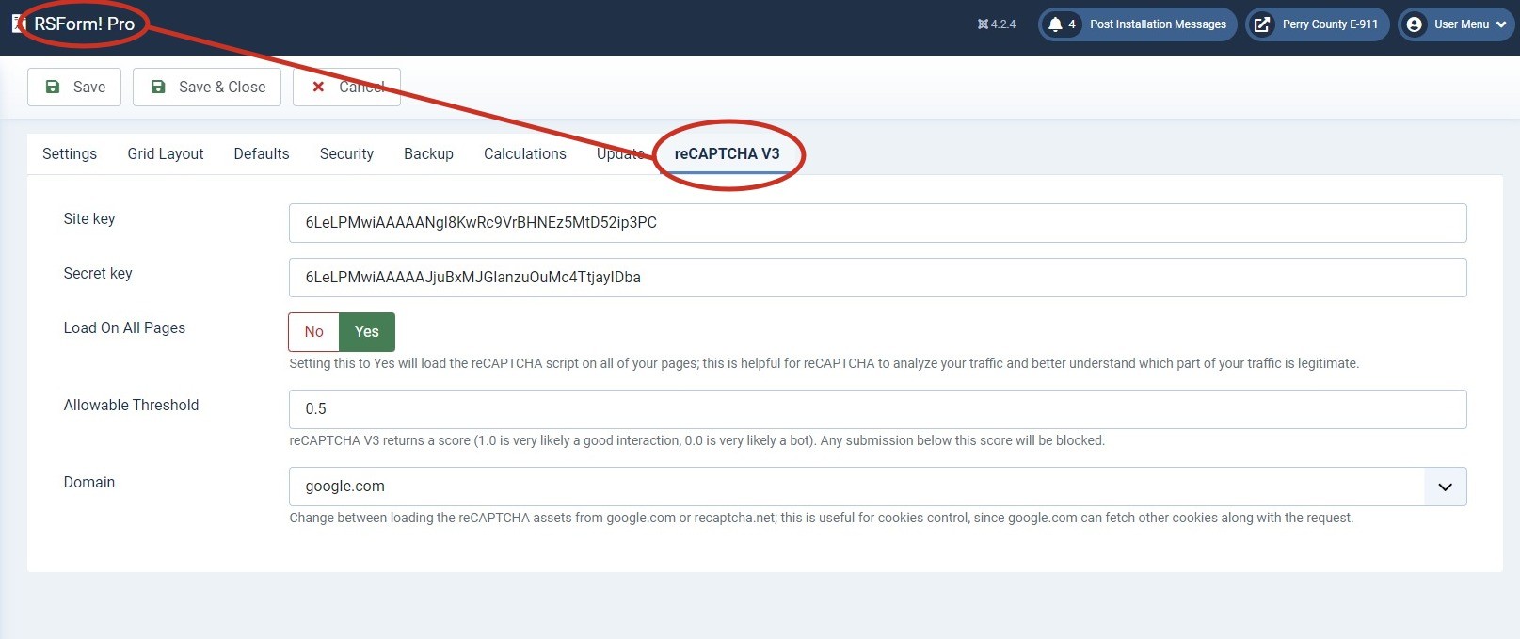Image resolution: width=1520 pixels, height=639 pixels.
Task: Click the Load On All Pages label
Action: (124, 327)
